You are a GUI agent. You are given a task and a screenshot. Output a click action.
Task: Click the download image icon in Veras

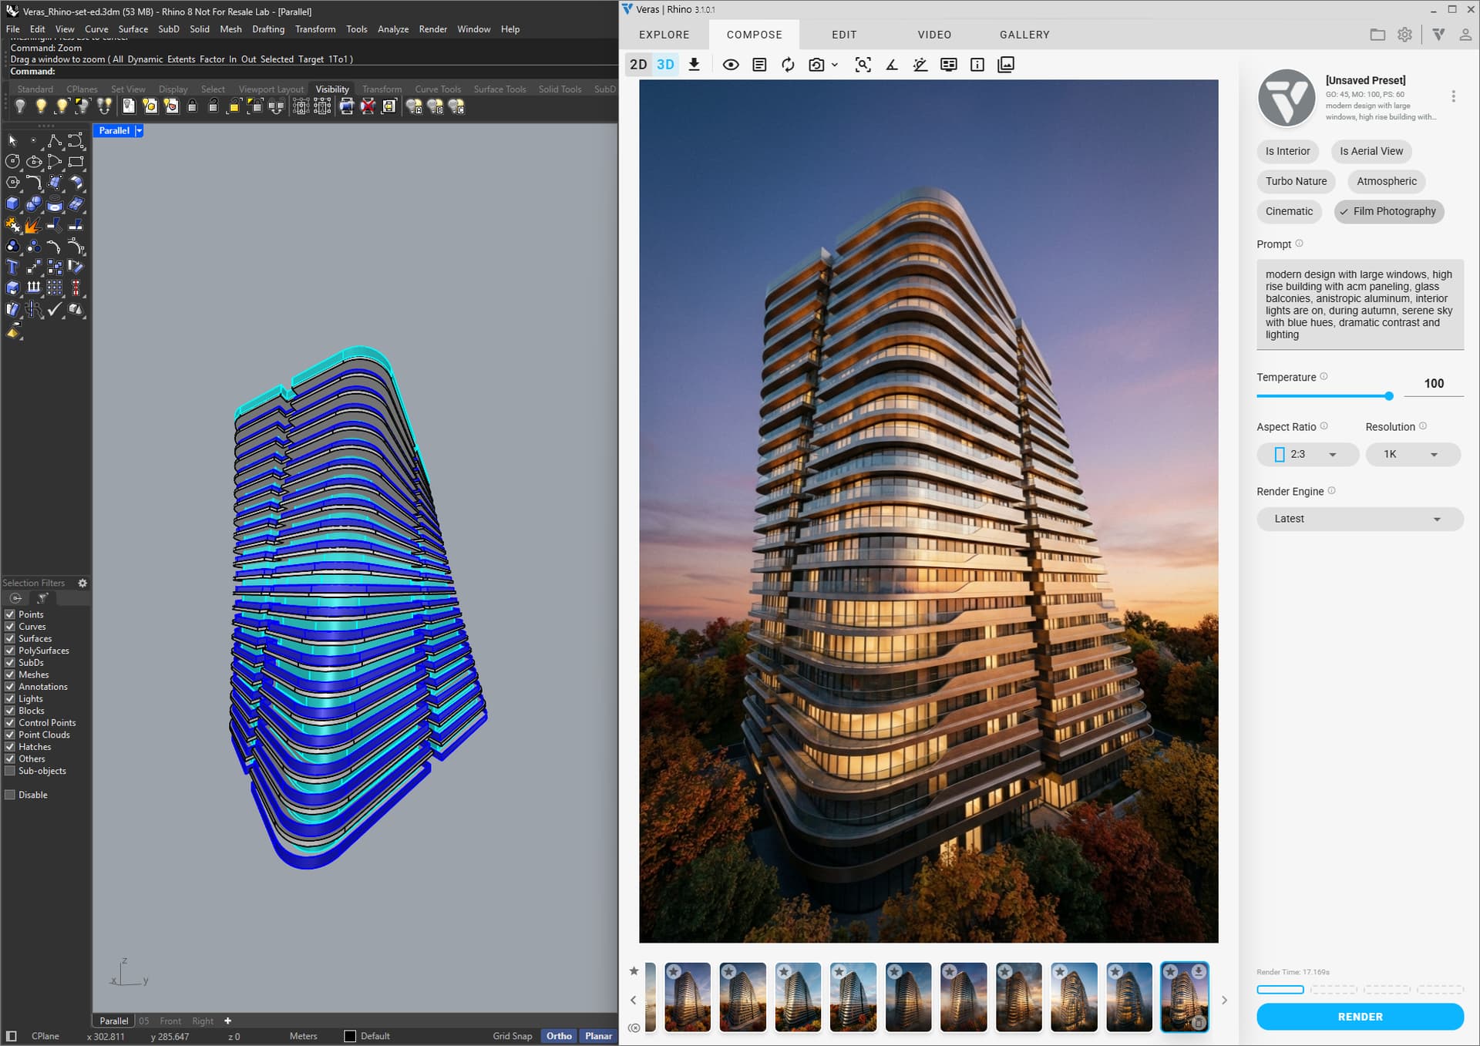pos(694,65)
